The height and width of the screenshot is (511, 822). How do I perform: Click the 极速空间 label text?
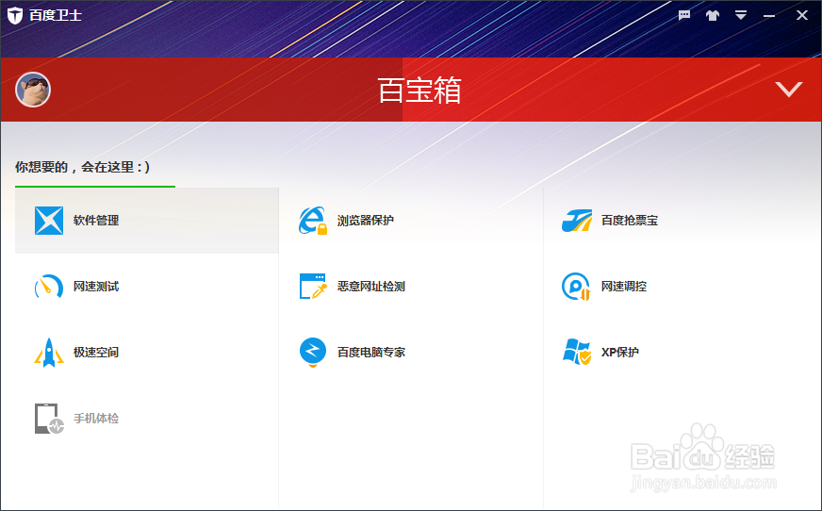click(x=96, y=353)
